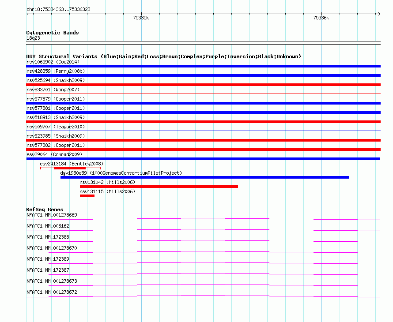Open nsv523985 (Shaikh2009) variant label
Screen dimensions: 393x322
(x=56, y=136)
